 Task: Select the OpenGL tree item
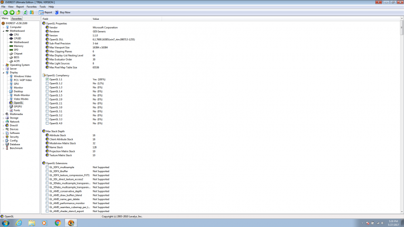coord(18,103)
